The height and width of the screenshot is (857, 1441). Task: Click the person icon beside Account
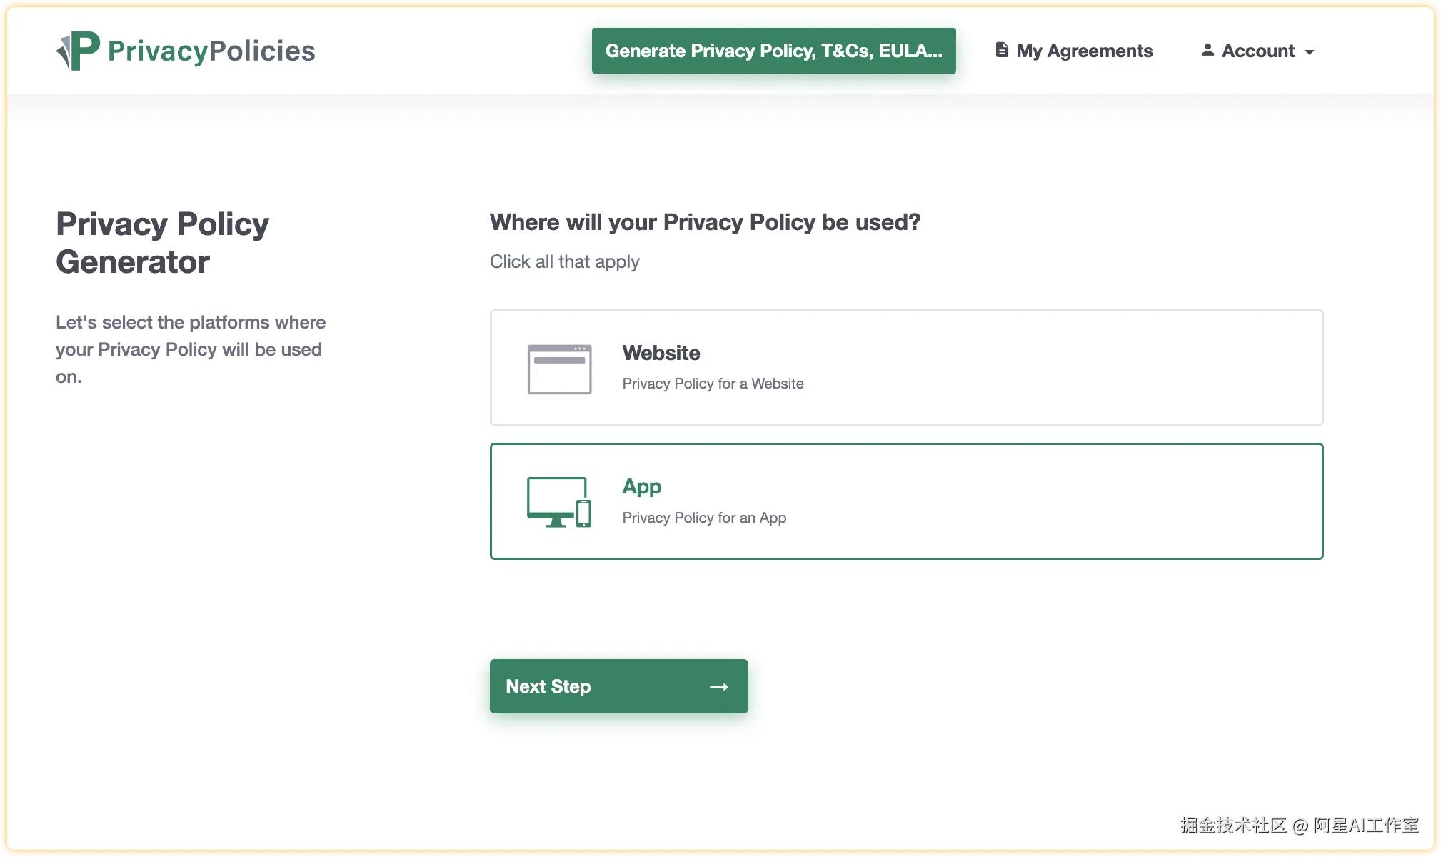tap(1207, 50)
